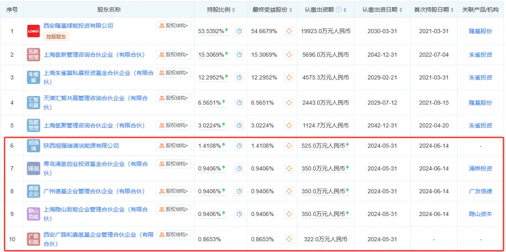Click 322.0万元人民币 capital amount cell
This screenshot has width=506, height=252.
pyautogui.click(x=326, y=239)
